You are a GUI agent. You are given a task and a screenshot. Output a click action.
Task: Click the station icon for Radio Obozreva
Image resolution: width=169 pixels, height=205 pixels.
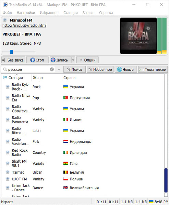coord(8,109)
